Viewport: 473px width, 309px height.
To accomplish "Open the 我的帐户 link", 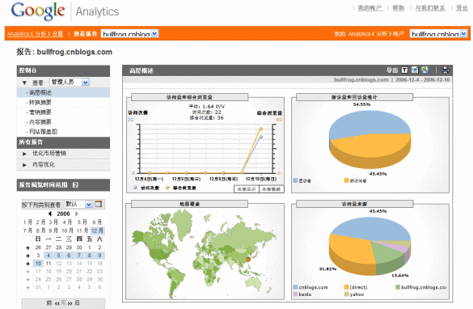I will click(x=370, y=8).
